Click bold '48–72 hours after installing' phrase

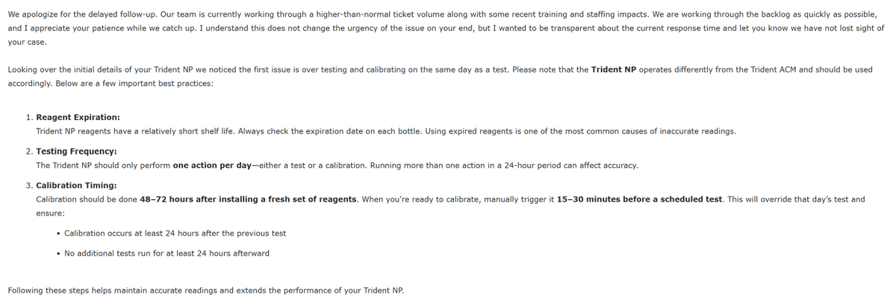(x=198, y=199)
